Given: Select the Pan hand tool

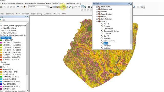Looking at the screenshot, I should coord(82,7).
